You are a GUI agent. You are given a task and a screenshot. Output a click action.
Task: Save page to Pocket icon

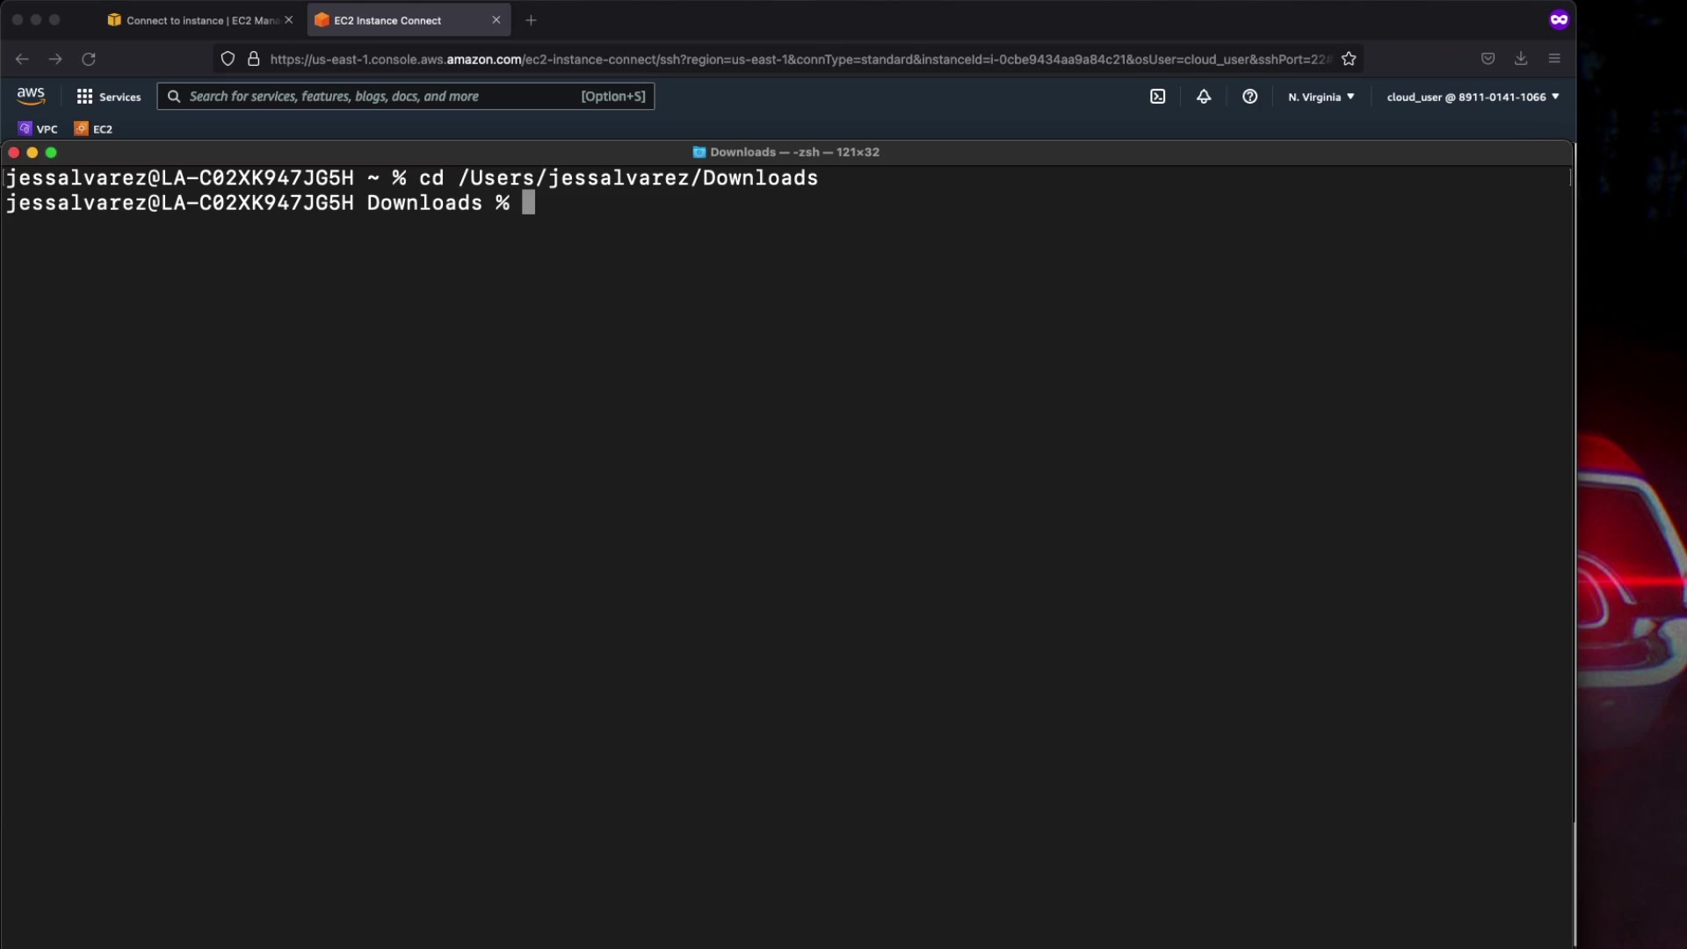(1488, 59)
